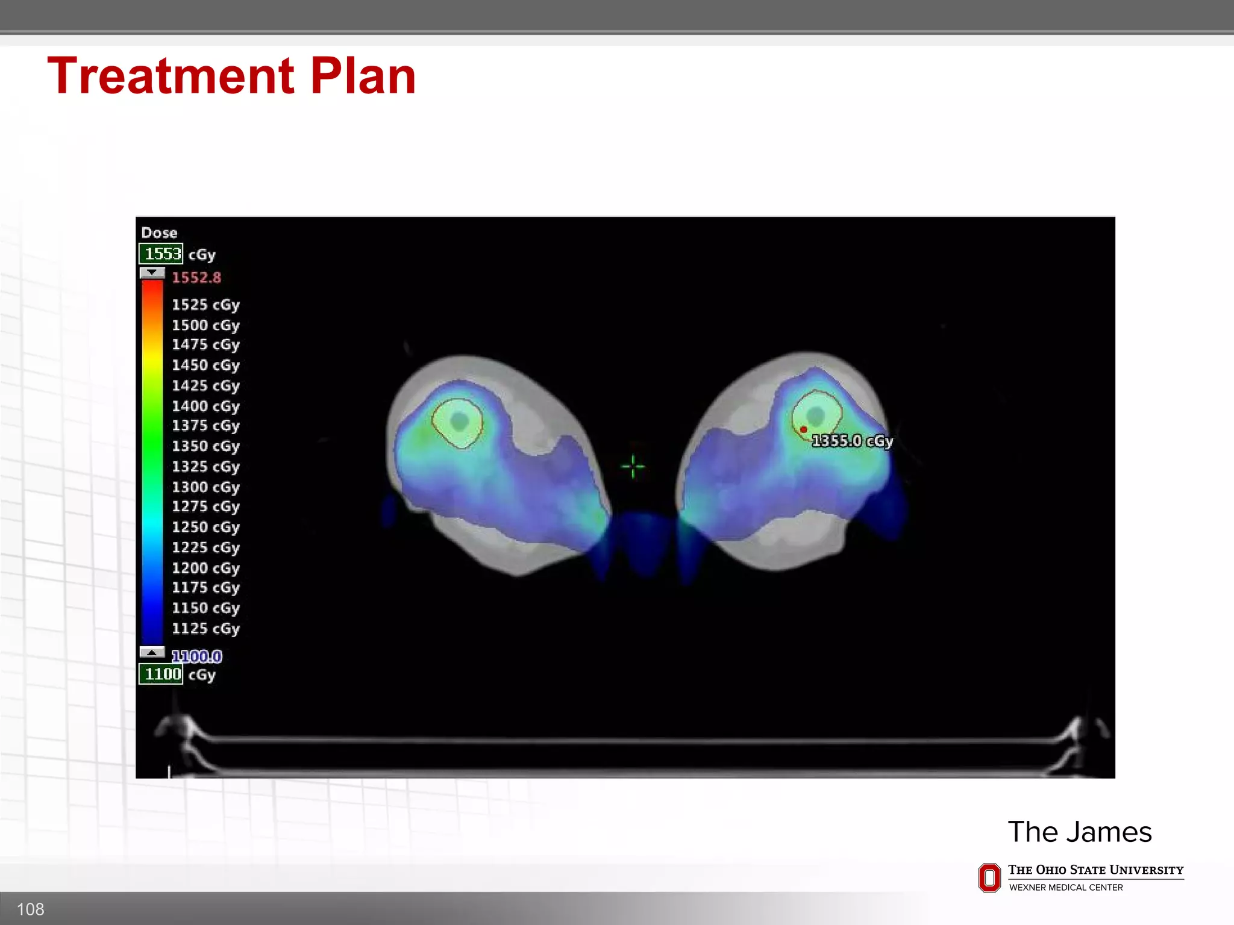Click the 1300 cGy scale label
Image resolution: width=1234 pixels, height=925 pixels.
pos(205,487)
